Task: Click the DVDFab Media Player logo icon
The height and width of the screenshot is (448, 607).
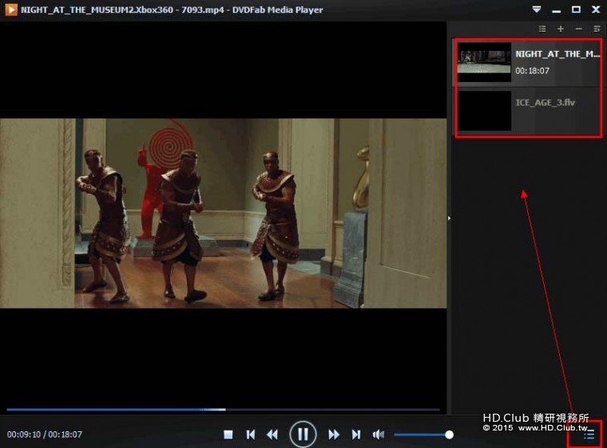Action: pyautogui.click(x=11, y=10)
